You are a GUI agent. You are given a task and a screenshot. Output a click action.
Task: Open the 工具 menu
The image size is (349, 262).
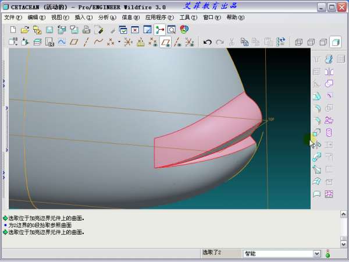[188, 17]
